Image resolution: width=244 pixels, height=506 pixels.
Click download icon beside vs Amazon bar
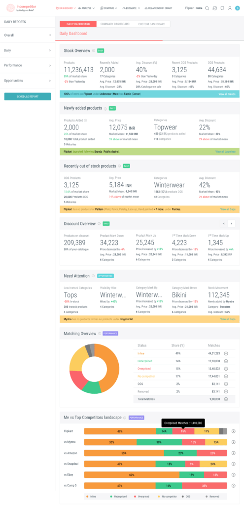[x=233, y=453]
